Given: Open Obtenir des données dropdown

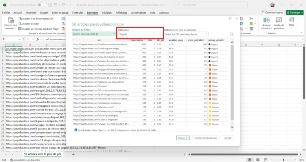Looking at the screenshot, I should point(11,24).
